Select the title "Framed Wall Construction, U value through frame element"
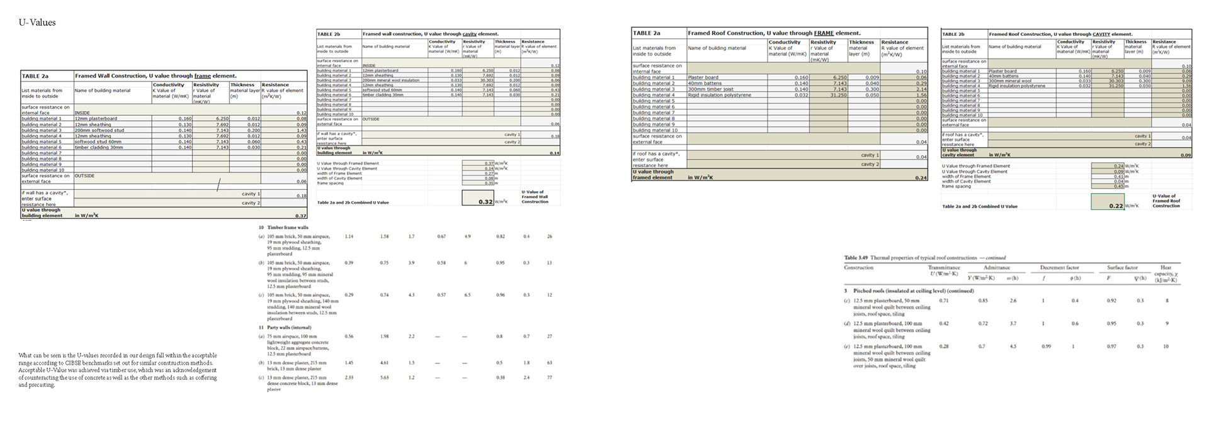The width and height of the screenshot is (1209, 427). click(156, 76)
